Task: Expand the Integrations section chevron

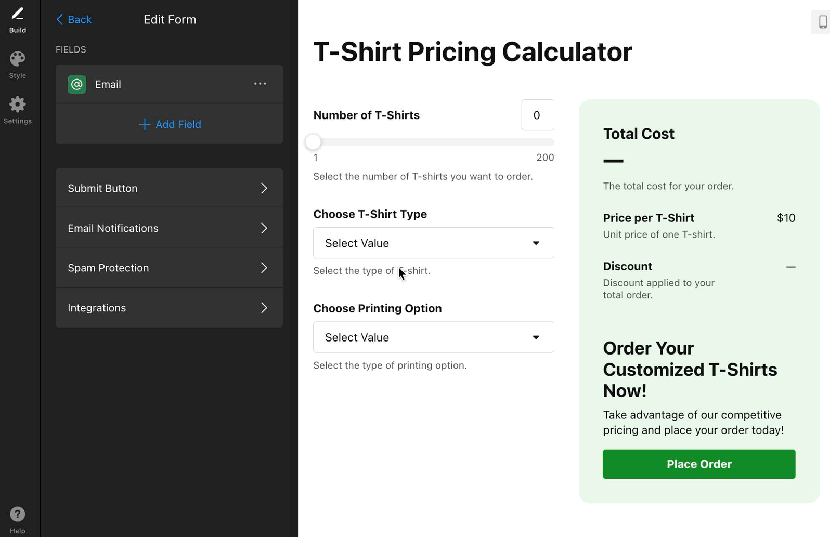Action: tap(264, 308)
